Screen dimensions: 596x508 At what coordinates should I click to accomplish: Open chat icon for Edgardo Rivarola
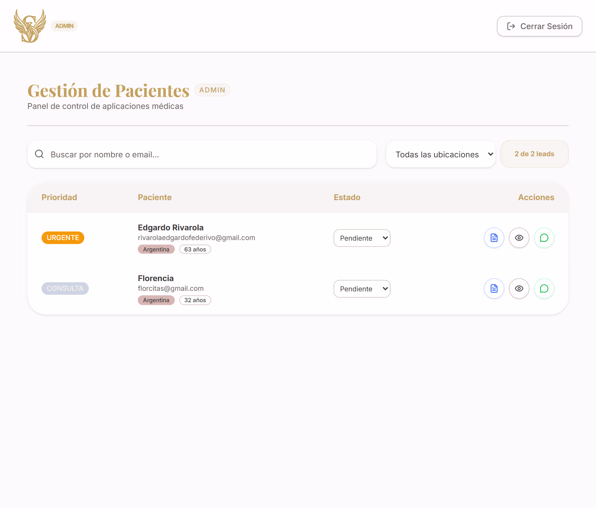click(544, 238)
